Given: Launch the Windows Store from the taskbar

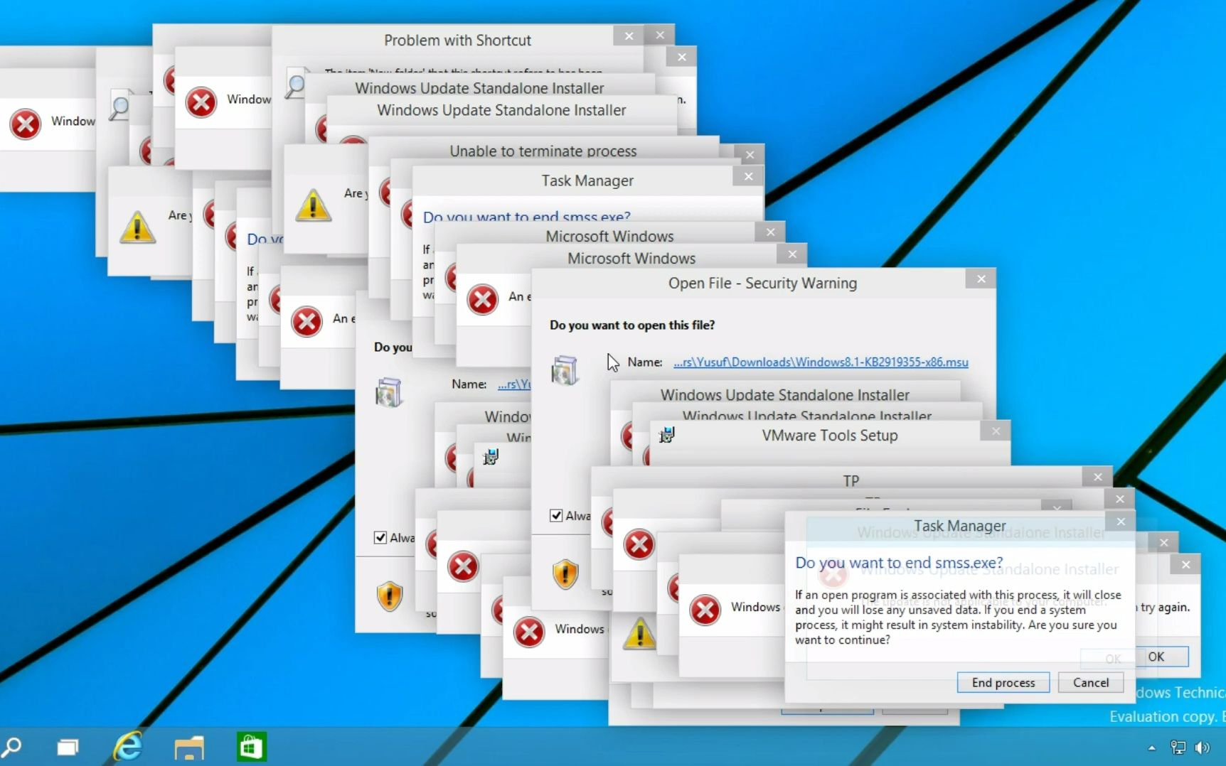Looking at the screenshot, I should pyautogui.click(x=250, y=748).
